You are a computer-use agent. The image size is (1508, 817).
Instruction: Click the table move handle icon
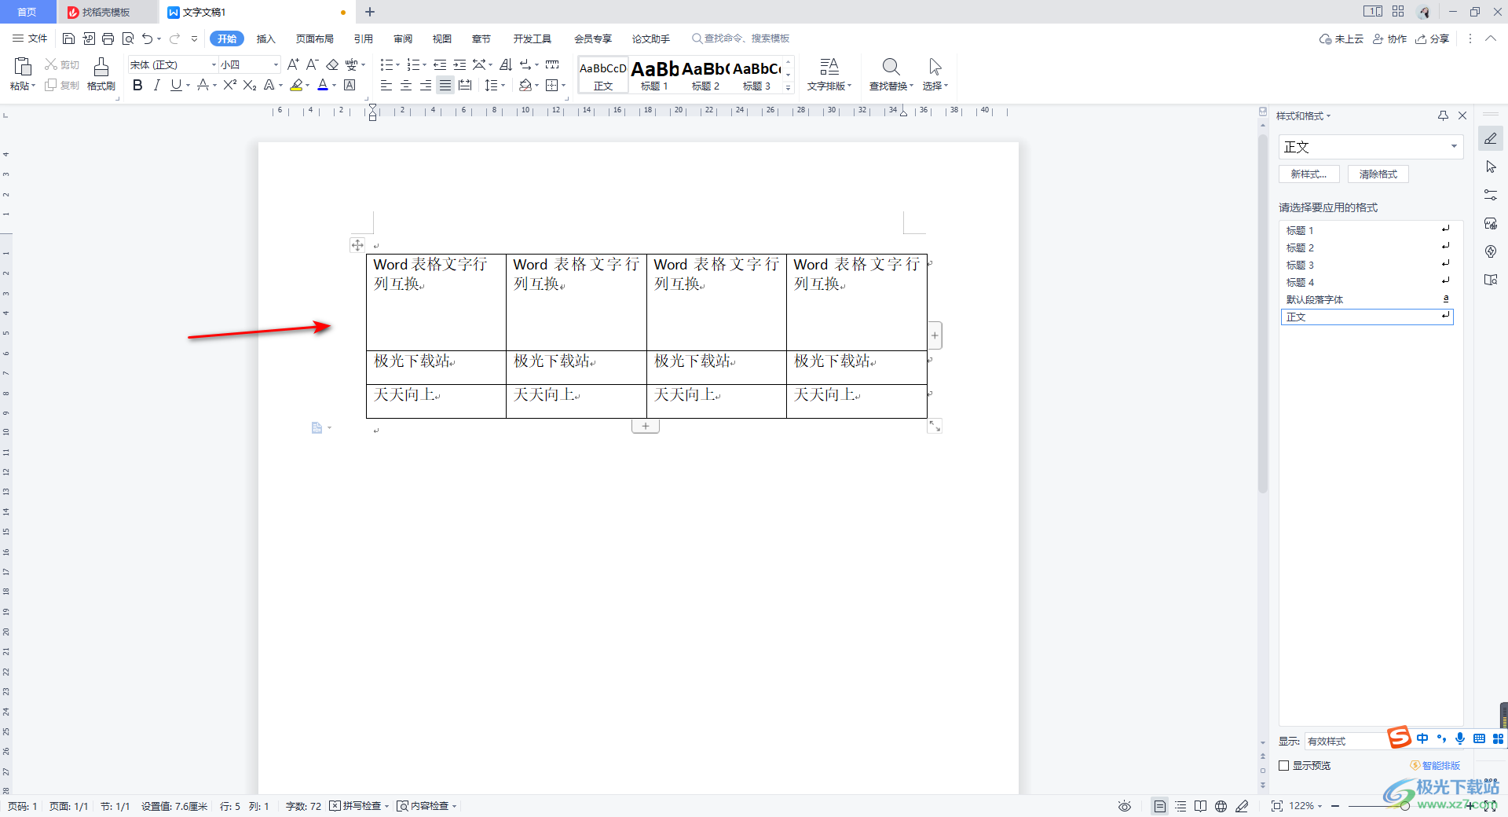(357, 245)
